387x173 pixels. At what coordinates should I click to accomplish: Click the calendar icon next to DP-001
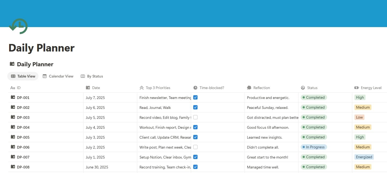13,97
